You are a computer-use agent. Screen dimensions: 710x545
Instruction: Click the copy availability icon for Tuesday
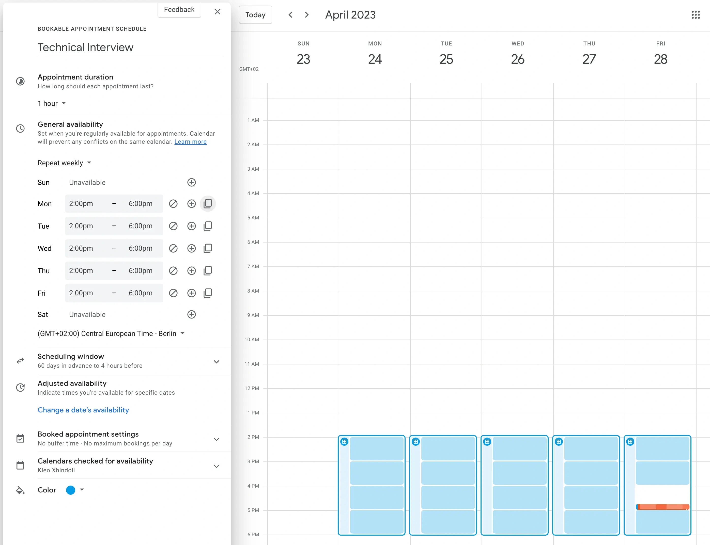point(208,226)
